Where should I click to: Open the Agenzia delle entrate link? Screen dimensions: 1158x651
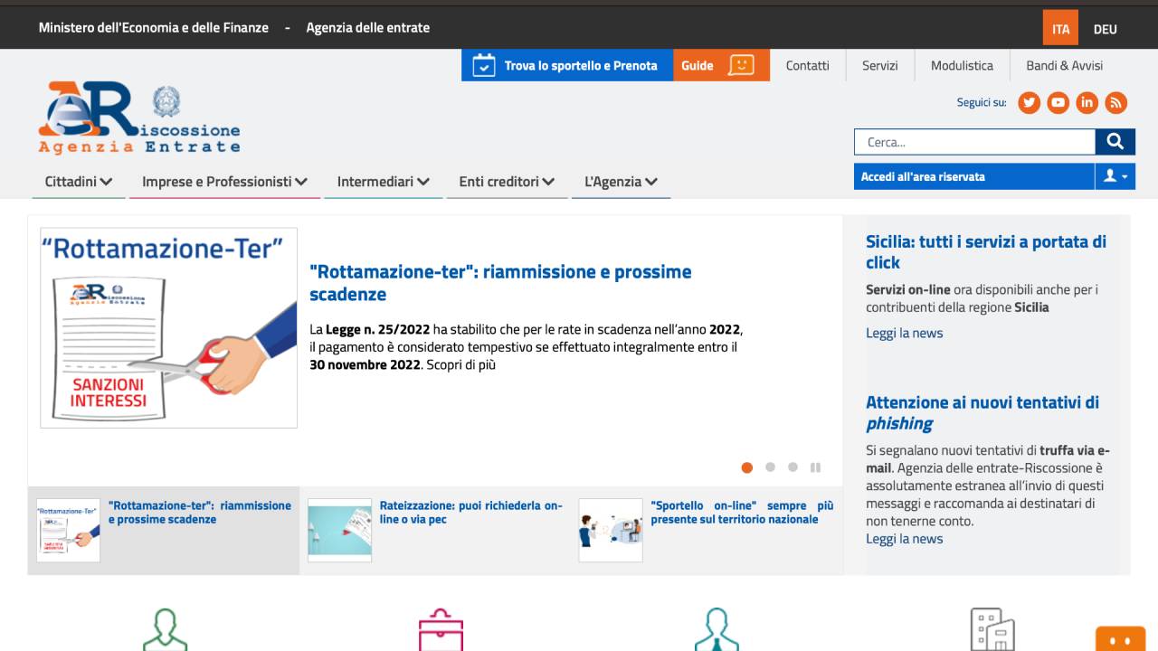tap(368, 27)
